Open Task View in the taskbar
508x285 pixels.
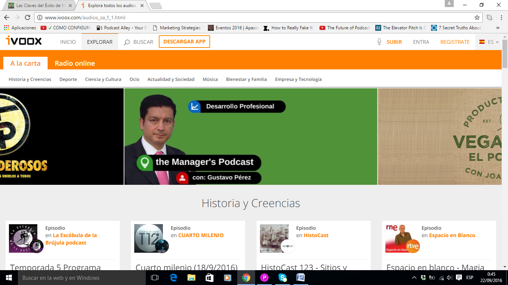click(x=155, y=278)
